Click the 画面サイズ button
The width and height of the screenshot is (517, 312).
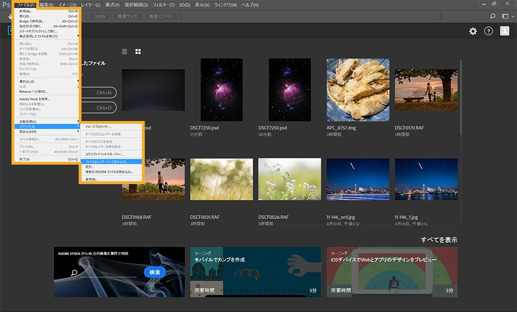pyautogui.click(x=128, y=16)
